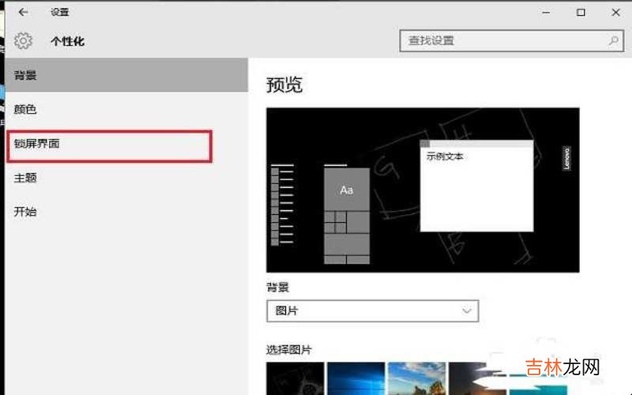Click the desktop preview image
The width and height of the screenshot is (632, 395).
[x=423, y=190]
